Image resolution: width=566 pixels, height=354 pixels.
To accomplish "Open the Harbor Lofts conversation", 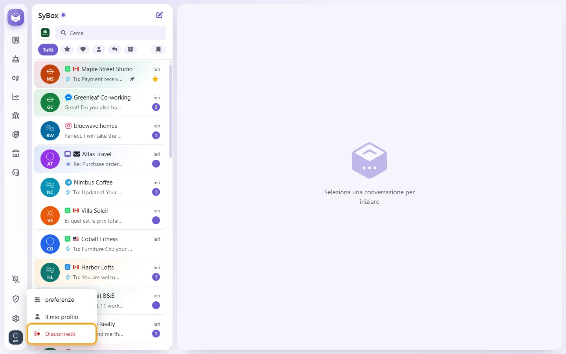I will click(x=100, y=272).
